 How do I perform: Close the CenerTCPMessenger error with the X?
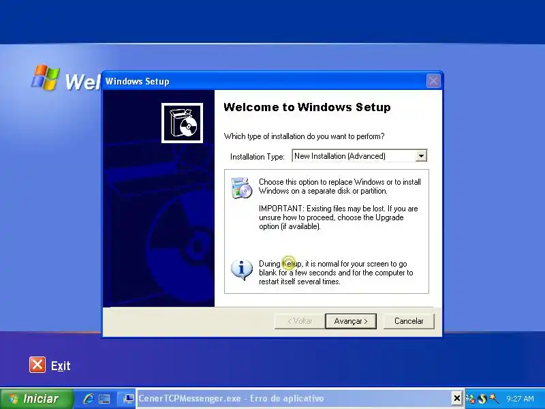coord(456,398)
